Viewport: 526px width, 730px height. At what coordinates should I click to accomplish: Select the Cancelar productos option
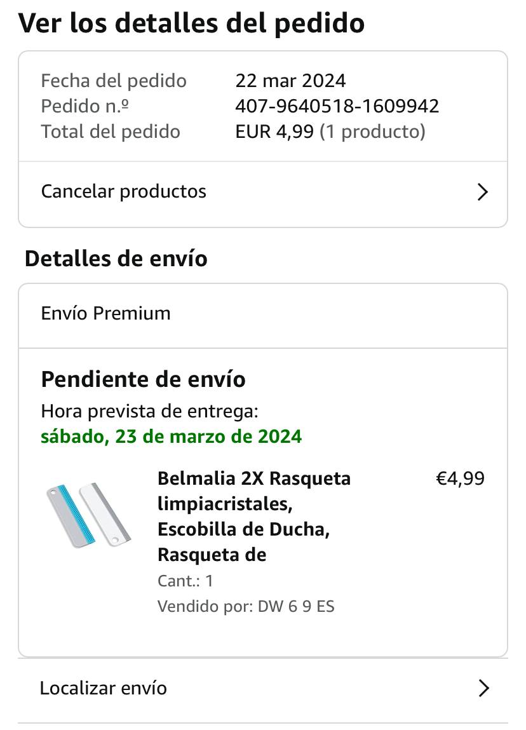click(x=124, y=191)
